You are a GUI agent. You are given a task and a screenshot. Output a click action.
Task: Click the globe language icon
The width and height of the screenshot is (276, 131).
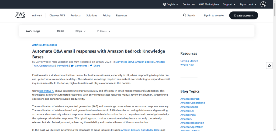click(165, 4)
